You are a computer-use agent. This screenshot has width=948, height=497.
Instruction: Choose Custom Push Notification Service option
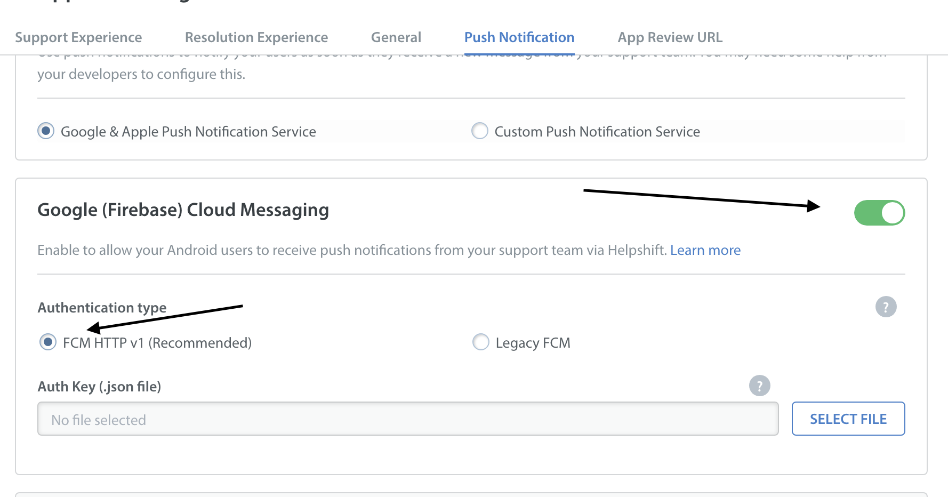(x=480, y=131)
